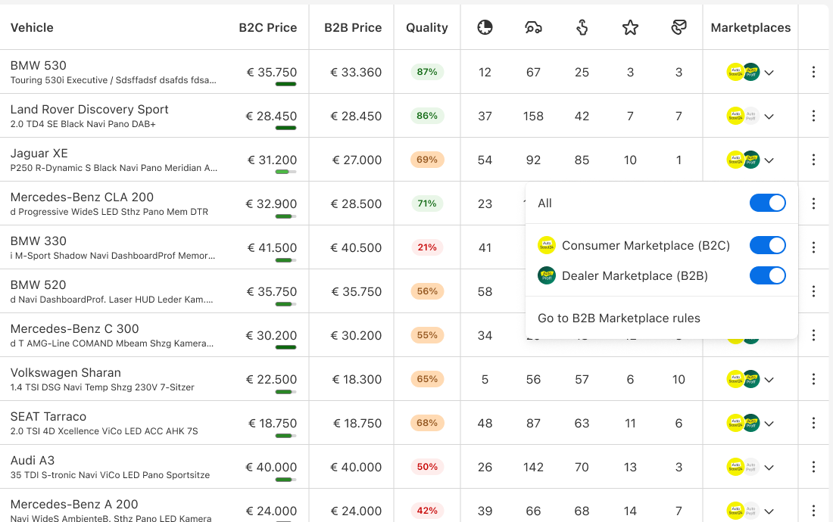Open more options for Mercedes-Benz C 300
This screenshot has width=833, height=522.
click(813, 335)
